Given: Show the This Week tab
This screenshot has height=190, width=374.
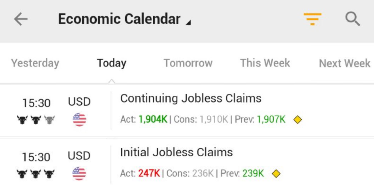Looking at the screenshot, I should [x=265, y=63].
